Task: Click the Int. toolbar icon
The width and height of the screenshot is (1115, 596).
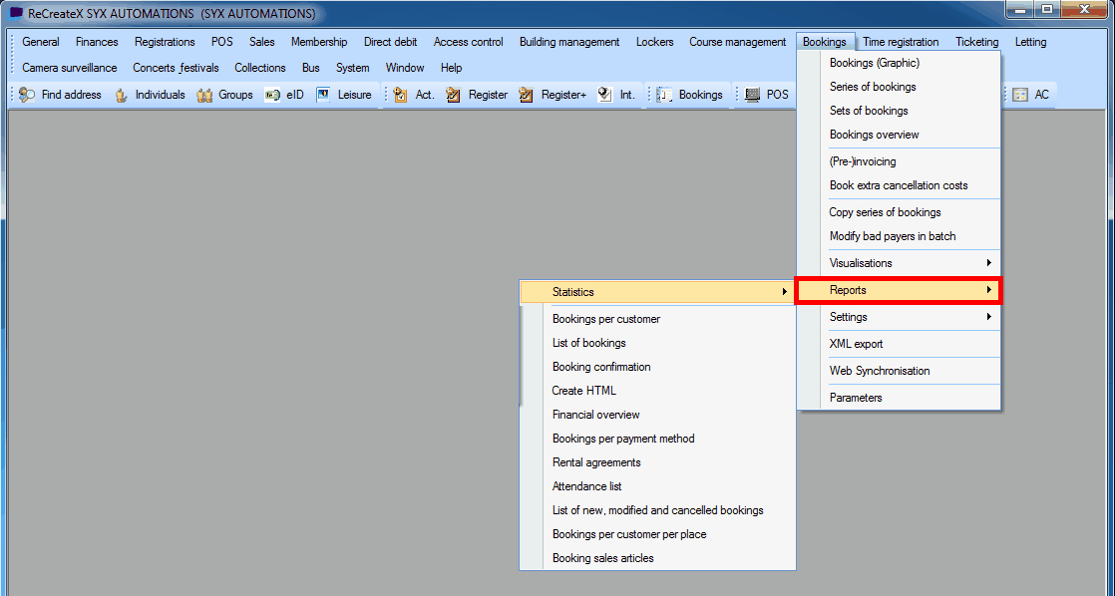Action: [605, 95]
